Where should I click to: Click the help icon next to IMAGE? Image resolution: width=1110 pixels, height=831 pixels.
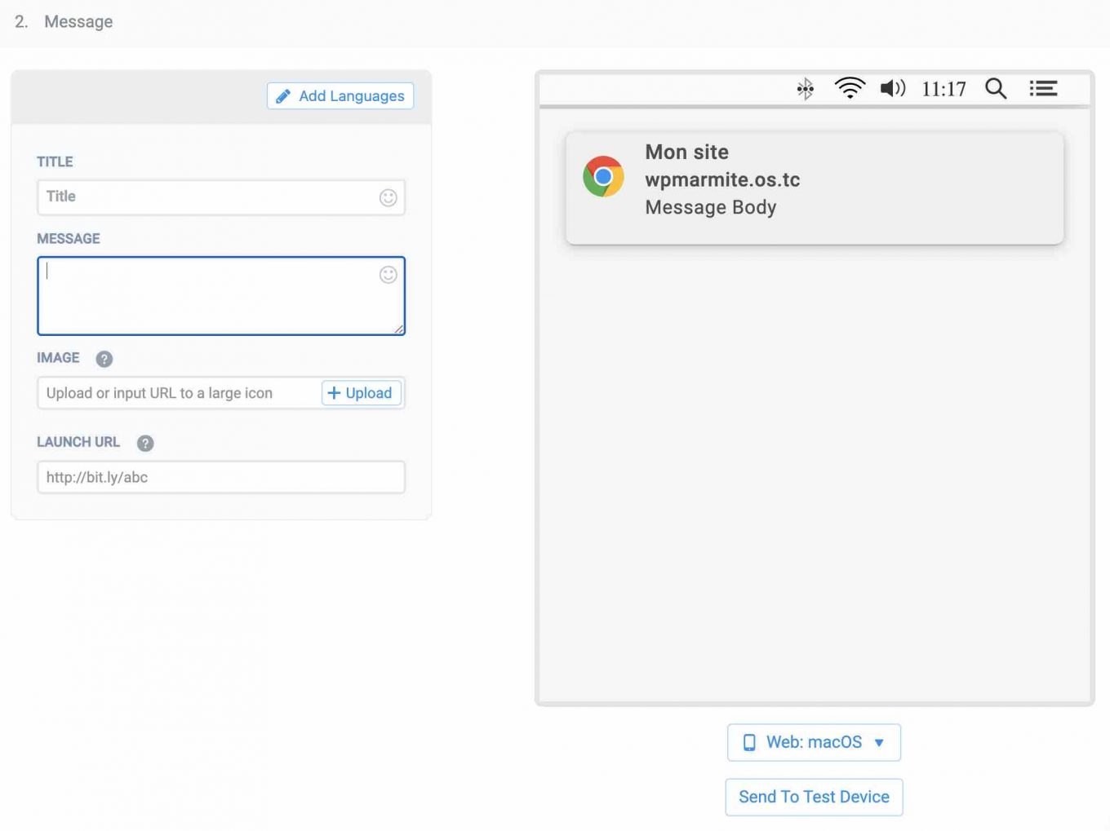[x=104, y=359]
